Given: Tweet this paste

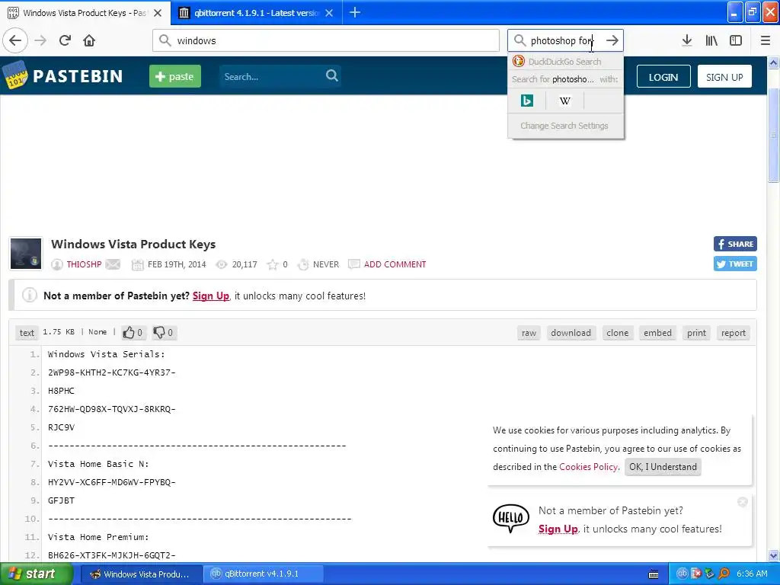Looking at the screenshot, I should point(735,264).
